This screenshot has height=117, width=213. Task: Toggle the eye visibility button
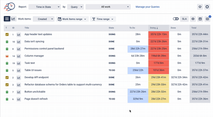coord(193,19)
